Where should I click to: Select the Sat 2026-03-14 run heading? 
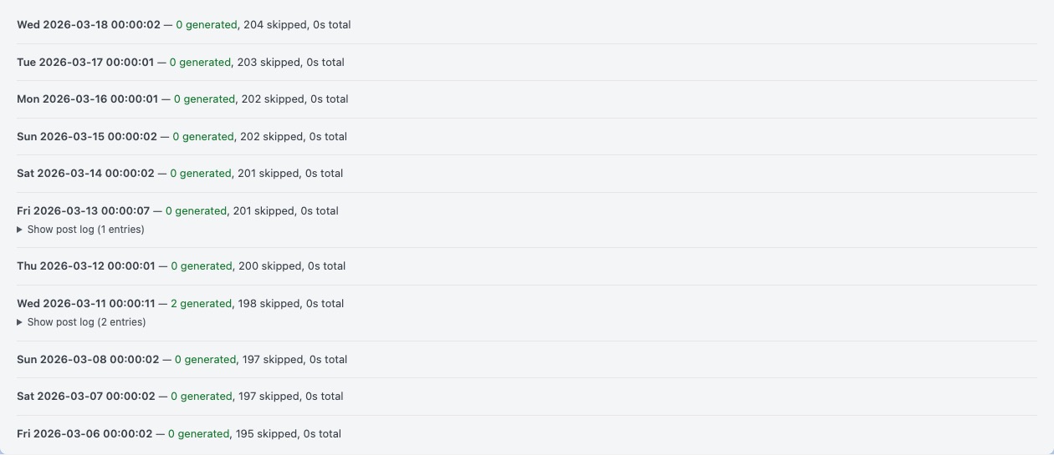[85, 174]
